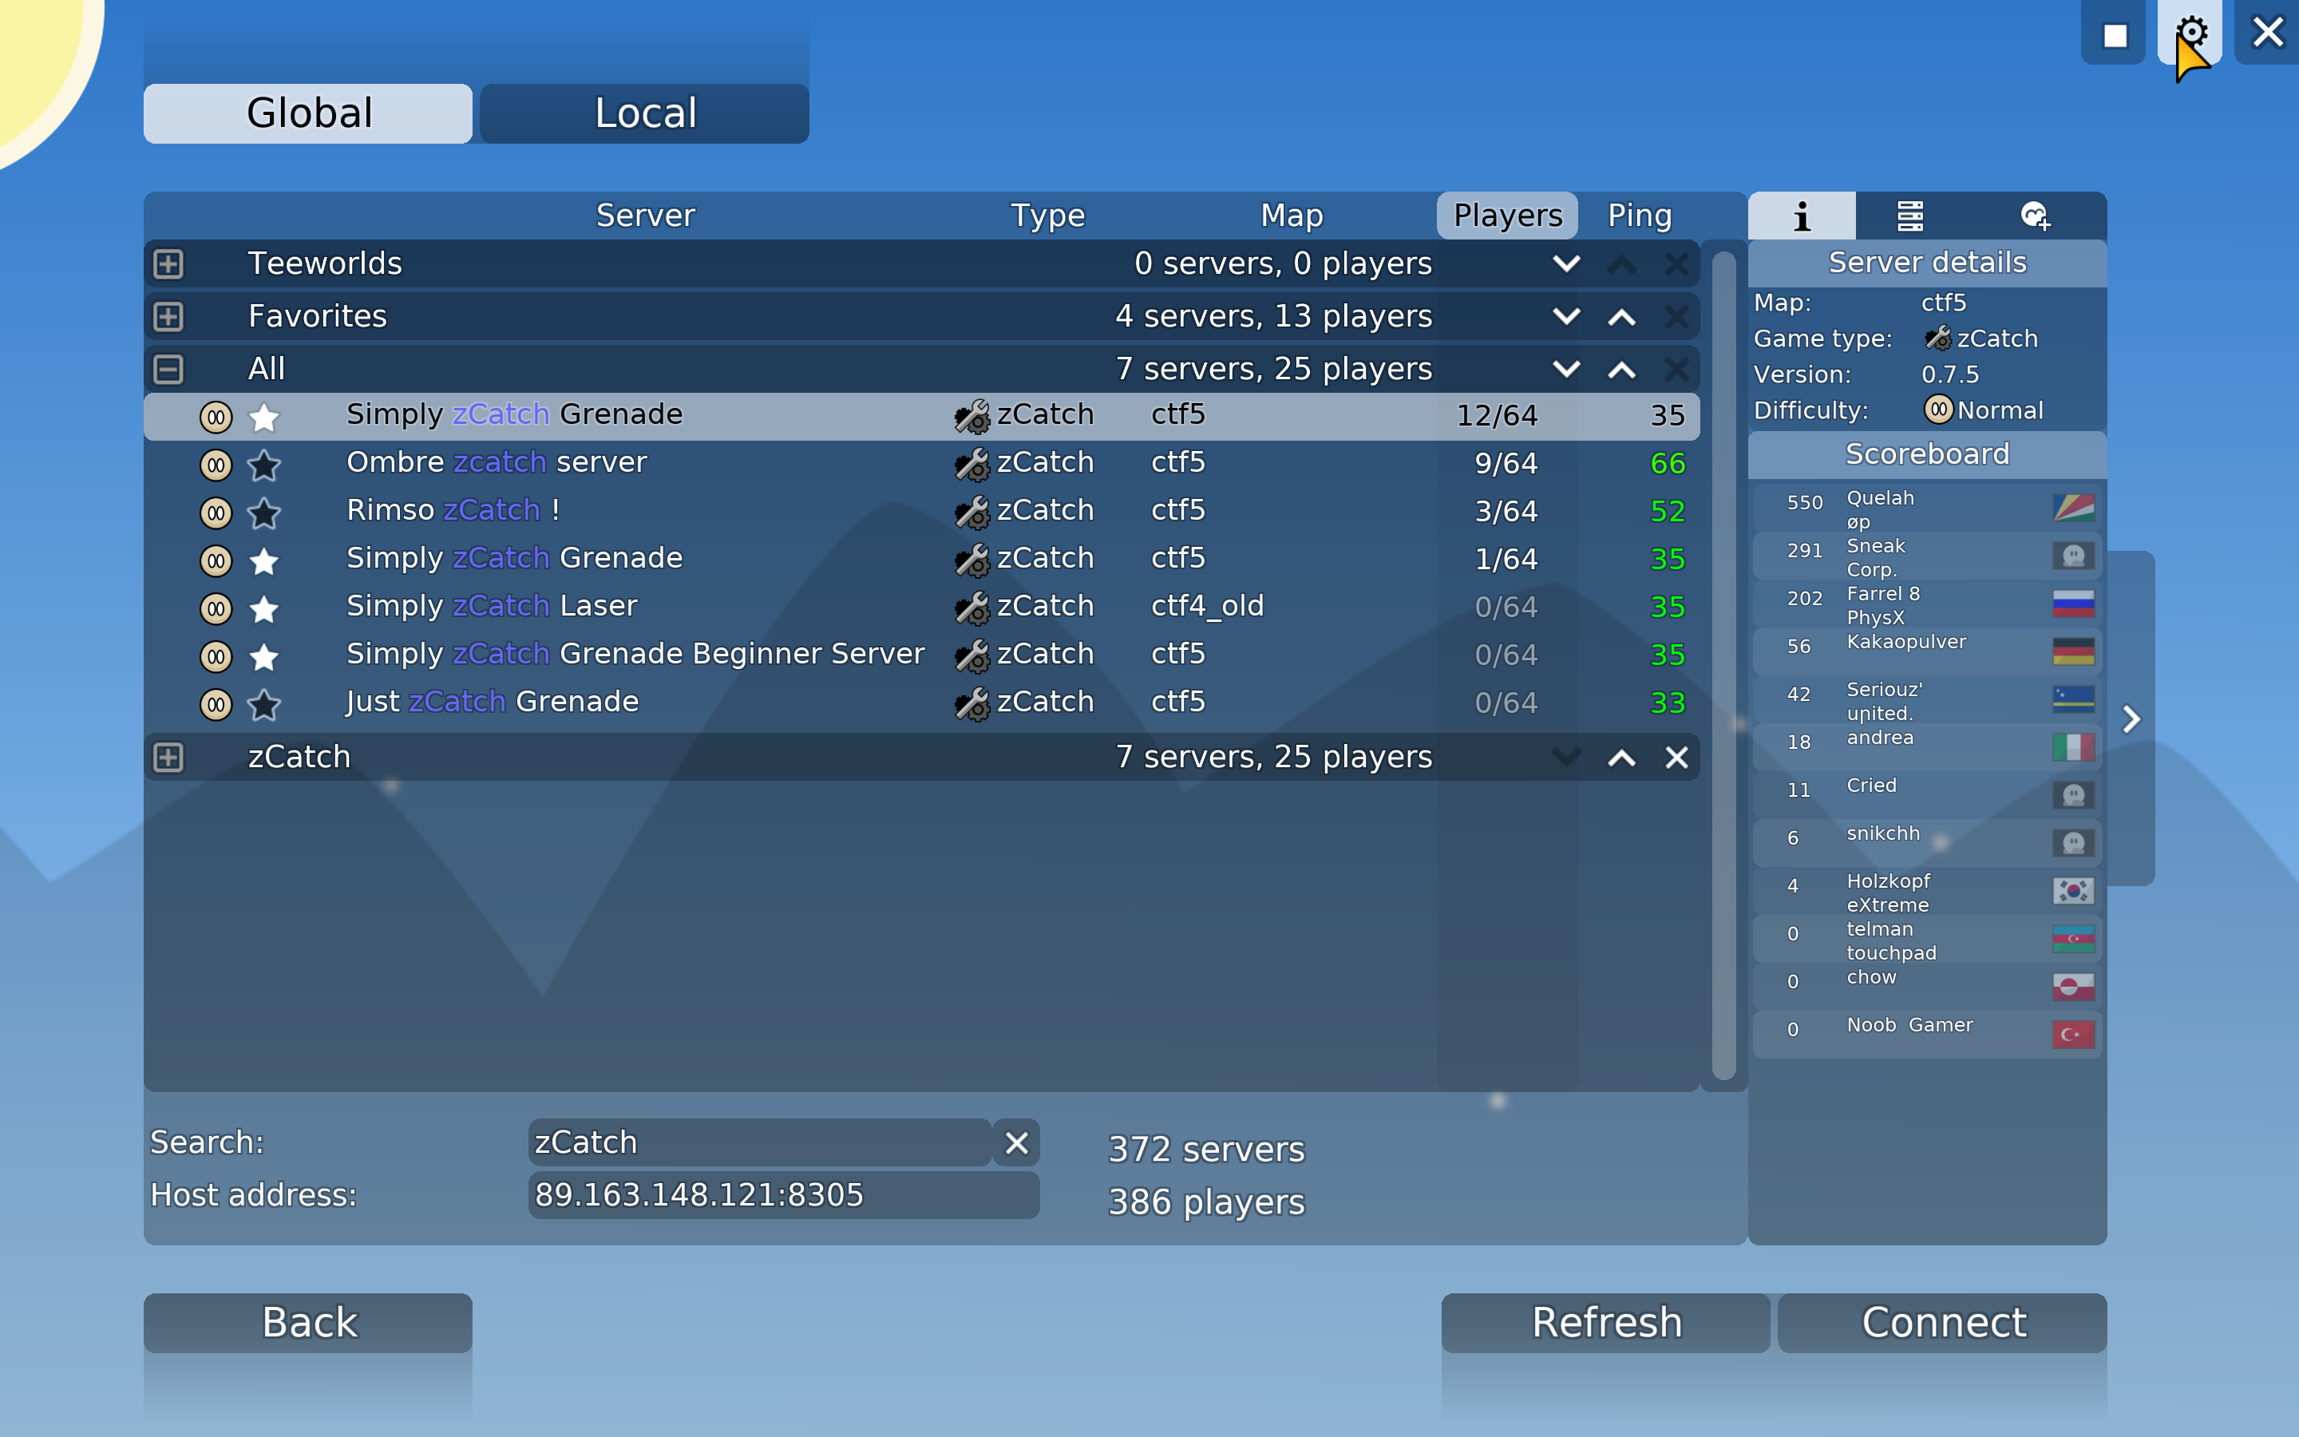Favorite the Ombre zcatch server
The width and height of the screenshot is (2299, 1437).
264,465
